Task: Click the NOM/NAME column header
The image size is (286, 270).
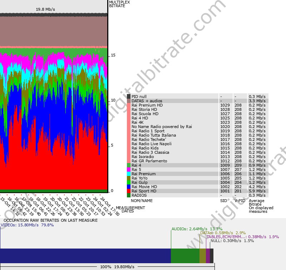Action: point(142,201)
